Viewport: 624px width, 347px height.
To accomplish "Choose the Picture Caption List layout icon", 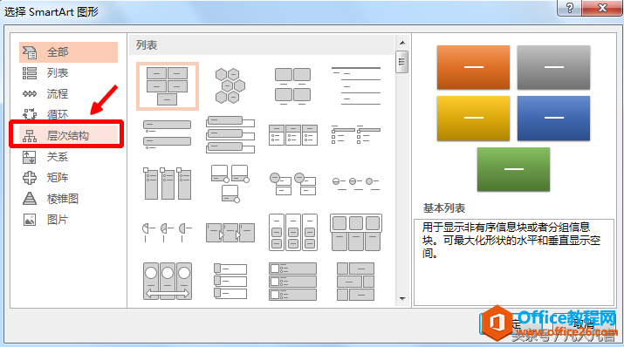I will [293, 85].
